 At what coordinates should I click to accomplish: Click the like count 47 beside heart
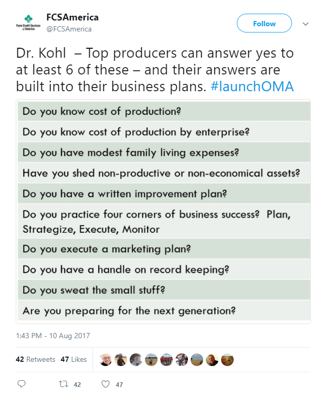119,384
